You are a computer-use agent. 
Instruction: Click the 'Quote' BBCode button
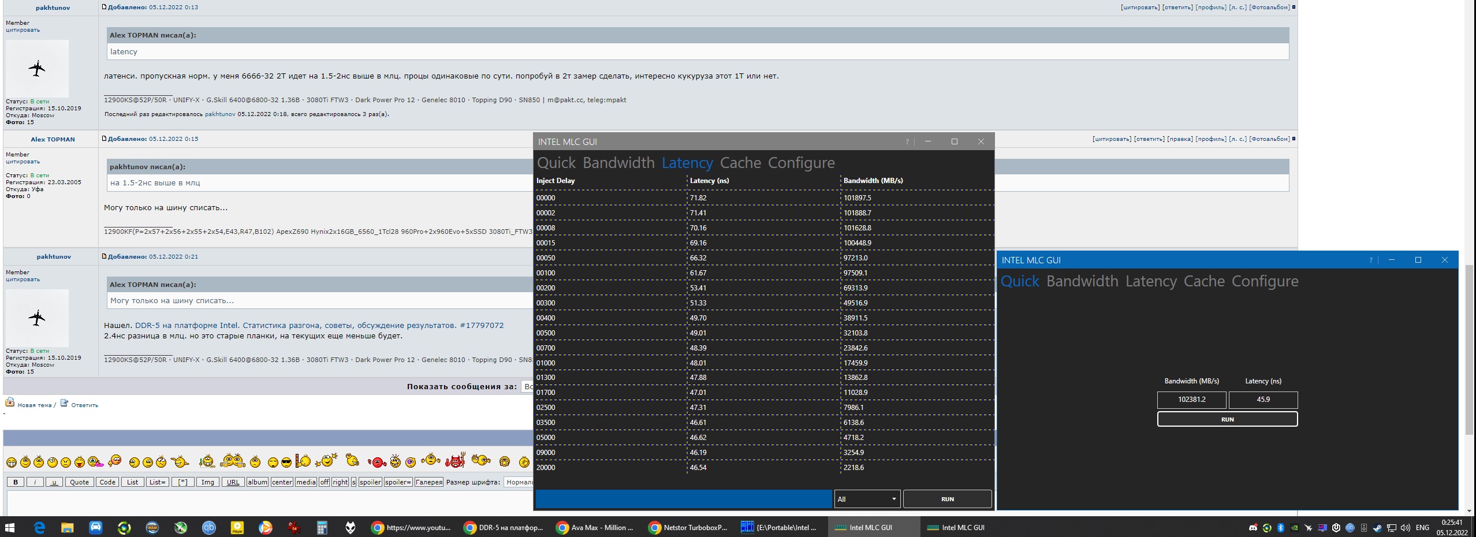tap(79, 482)
